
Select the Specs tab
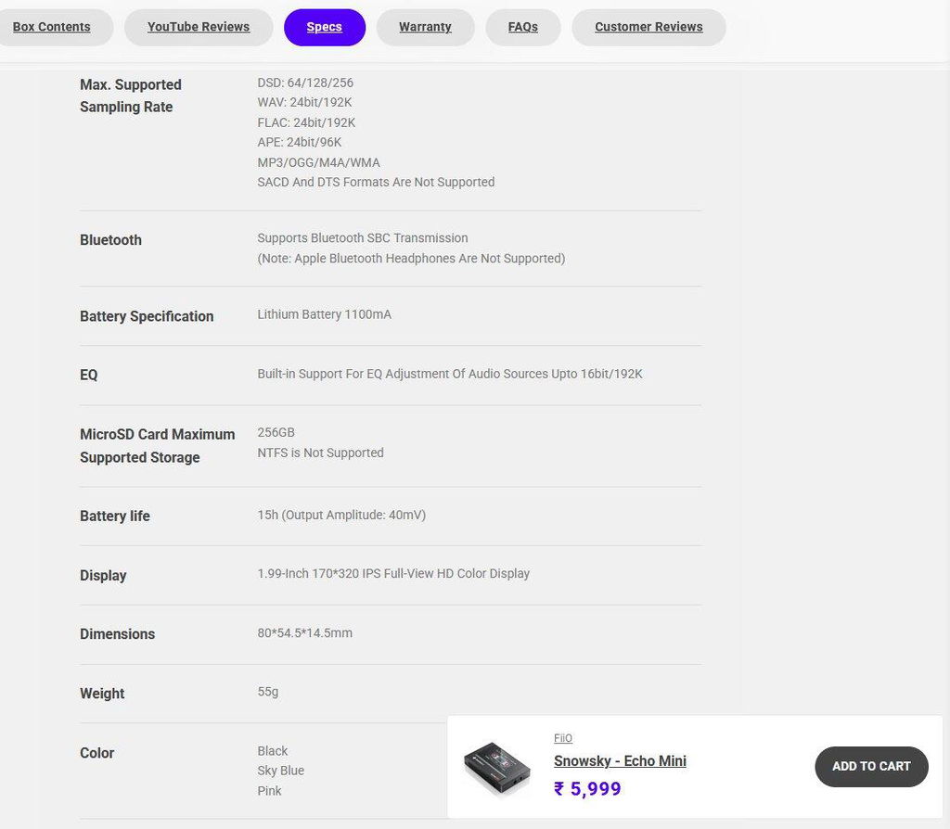325,27
